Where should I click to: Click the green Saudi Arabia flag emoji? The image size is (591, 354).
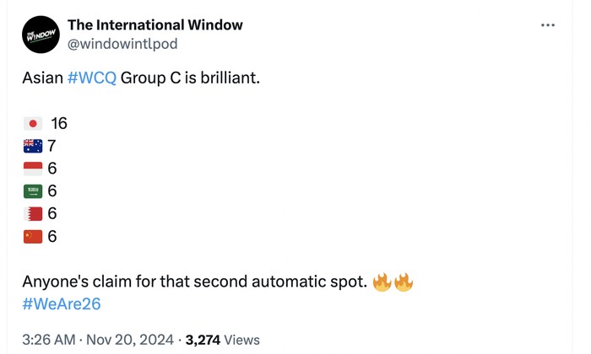[33, 191]
